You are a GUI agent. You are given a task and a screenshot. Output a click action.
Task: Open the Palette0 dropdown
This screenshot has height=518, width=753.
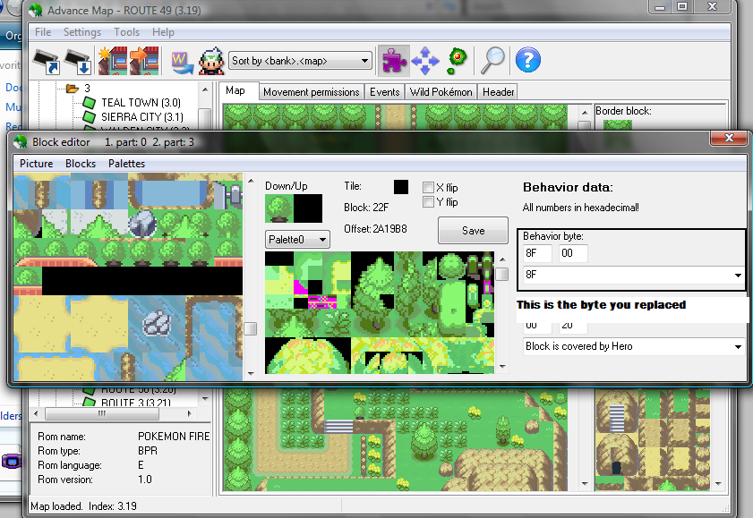(x=322, y=240)
